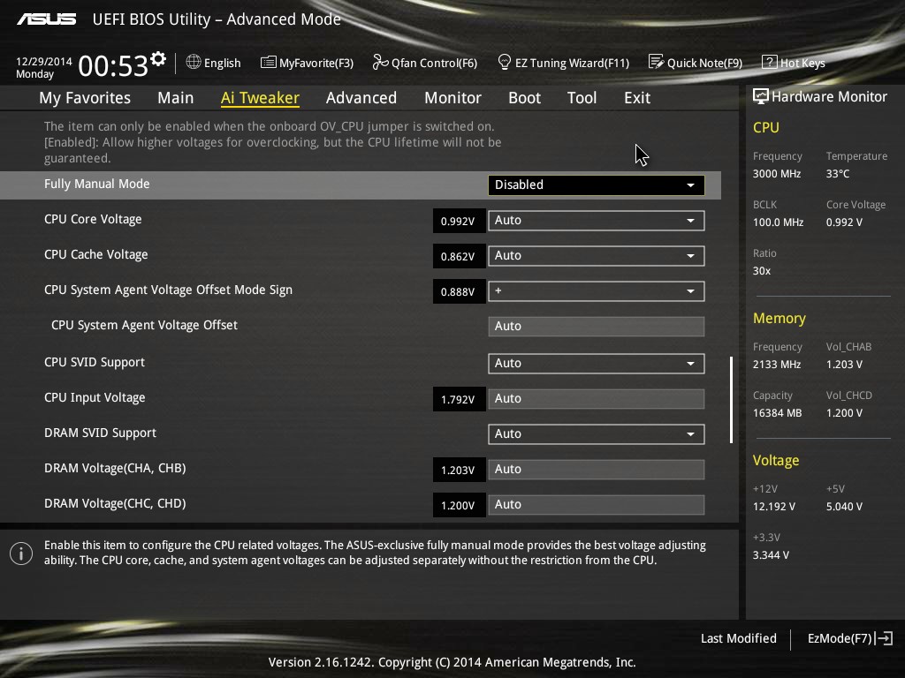Click the 1.792V input voltage readout
Screen dimensions: 905x678
[459, 399]
